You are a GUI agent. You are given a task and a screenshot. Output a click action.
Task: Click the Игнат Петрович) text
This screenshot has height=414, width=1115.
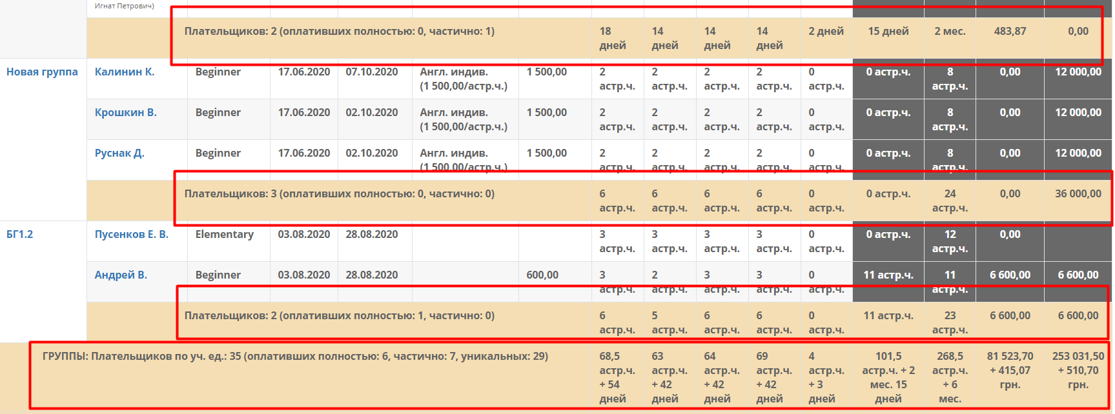[125, 6]
